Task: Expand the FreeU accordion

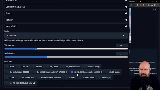Action: pos(66,13)
